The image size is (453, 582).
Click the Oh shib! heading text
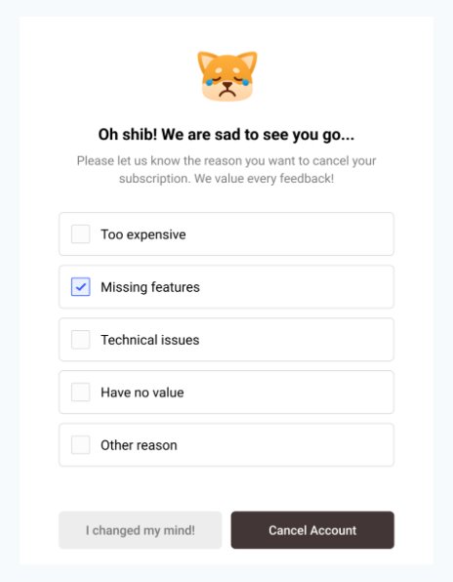[226, 135]
